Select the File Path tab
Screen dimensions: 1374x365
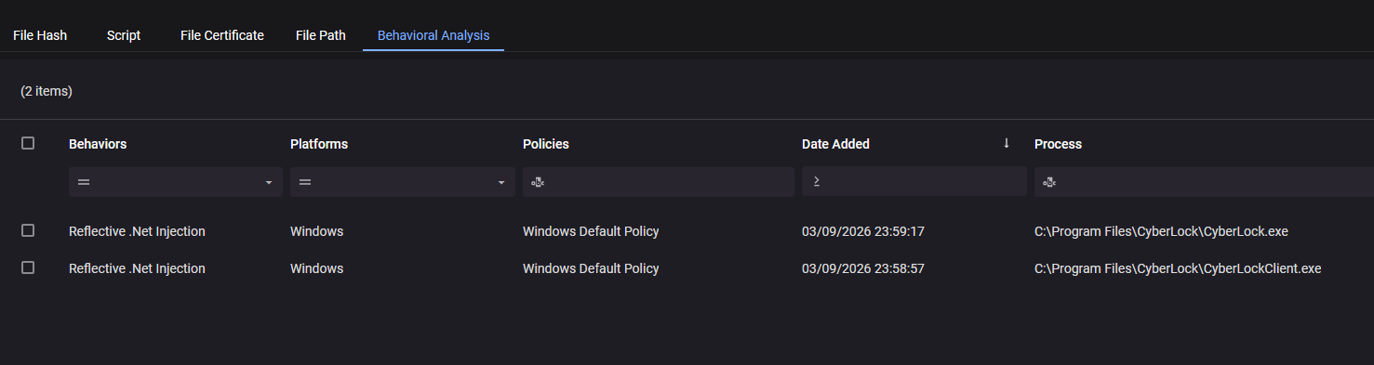(321, 35)
